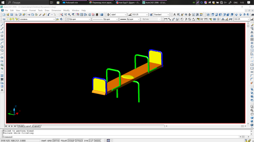Click the Undo arrow icon
Screen dimensions: 254x142
coord(49,15)
